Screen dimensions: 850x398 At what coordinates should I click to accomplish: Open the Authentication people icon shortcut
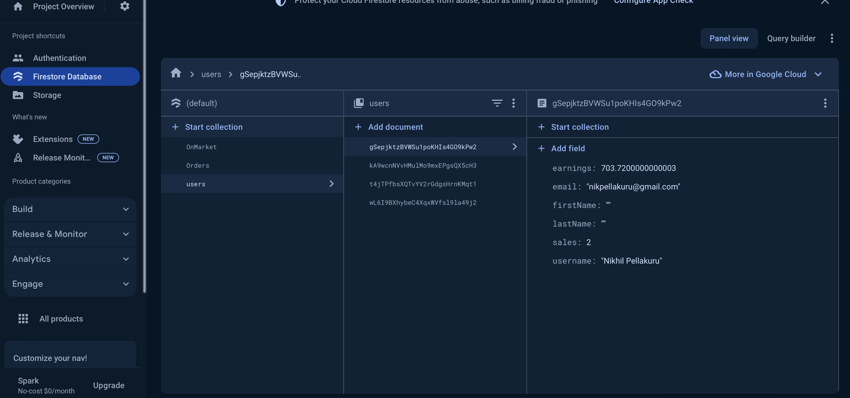tap(18, 58)
